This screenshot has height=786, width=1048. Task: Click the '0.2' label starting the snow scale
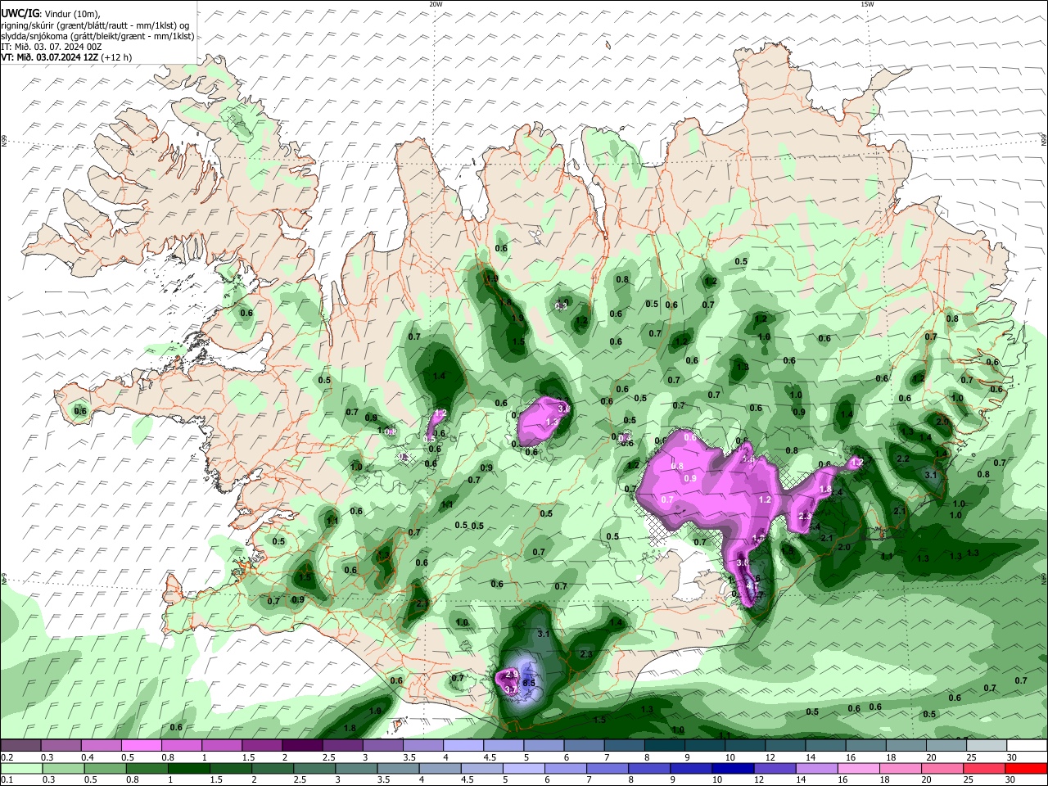pos(7,757)
